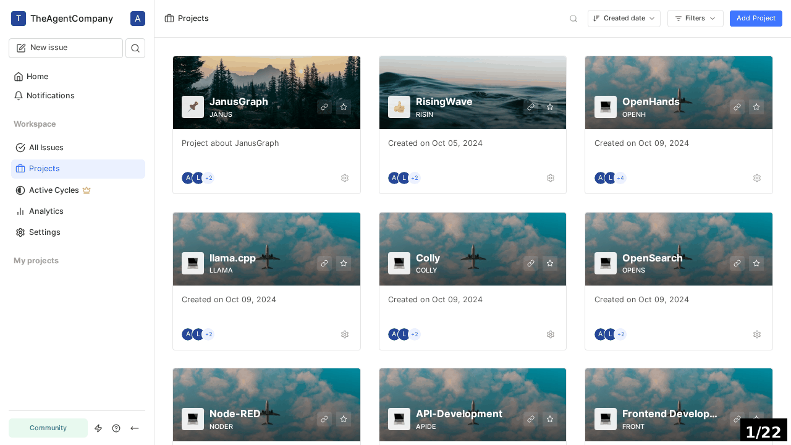Viewport: 791px width, 445px height.
Task: Click the lightning shortcuts icon in sidebar footer
Action: click(x=98, y=428)
